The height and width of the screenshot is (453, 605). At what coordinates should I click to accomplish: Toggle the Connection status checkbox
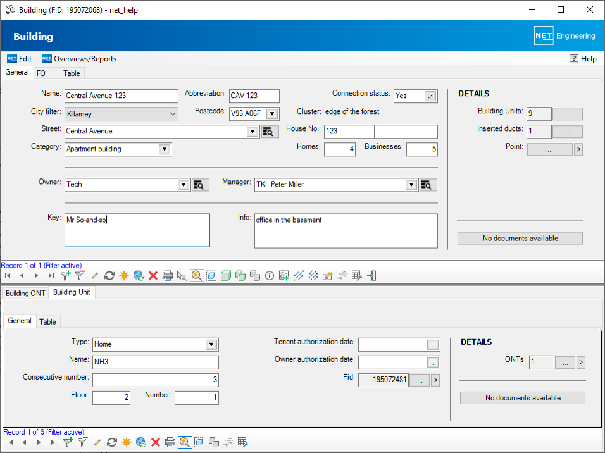tap(430, 96)
